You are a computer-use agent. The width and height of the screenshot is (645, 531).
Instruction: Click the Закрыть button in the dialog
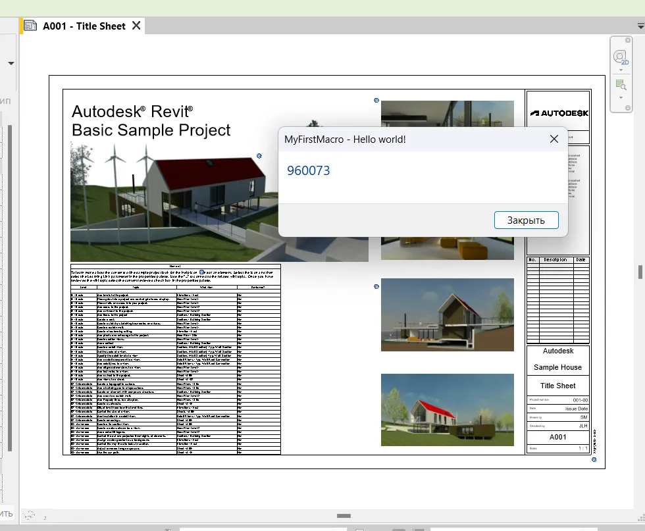point(526,220)
